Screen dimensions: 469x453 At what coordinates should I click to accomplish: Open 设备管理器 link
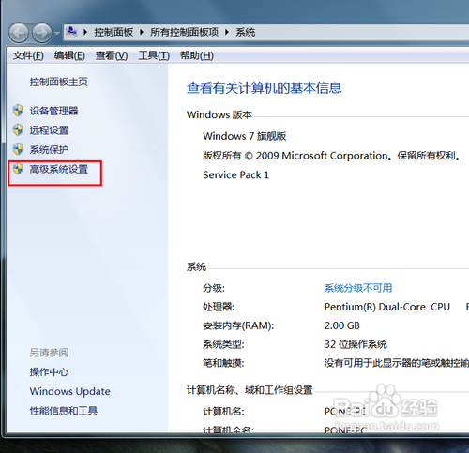coord(53,111)
